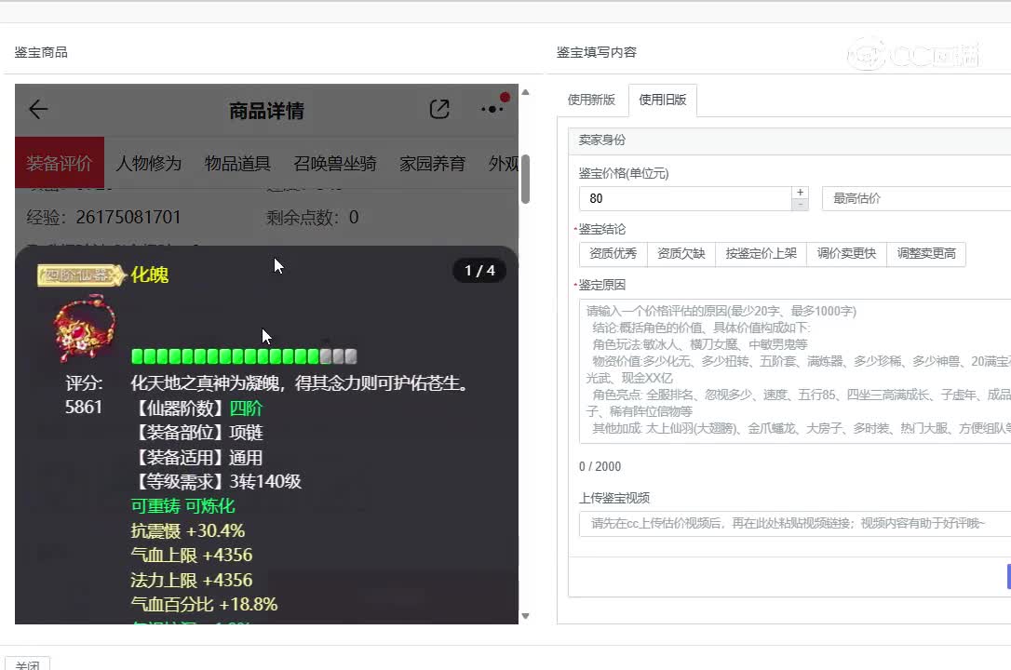Screen dimensions: 1011x670
Task: Select the 使用旧版 tab
Action: click(x=662, y=100)
